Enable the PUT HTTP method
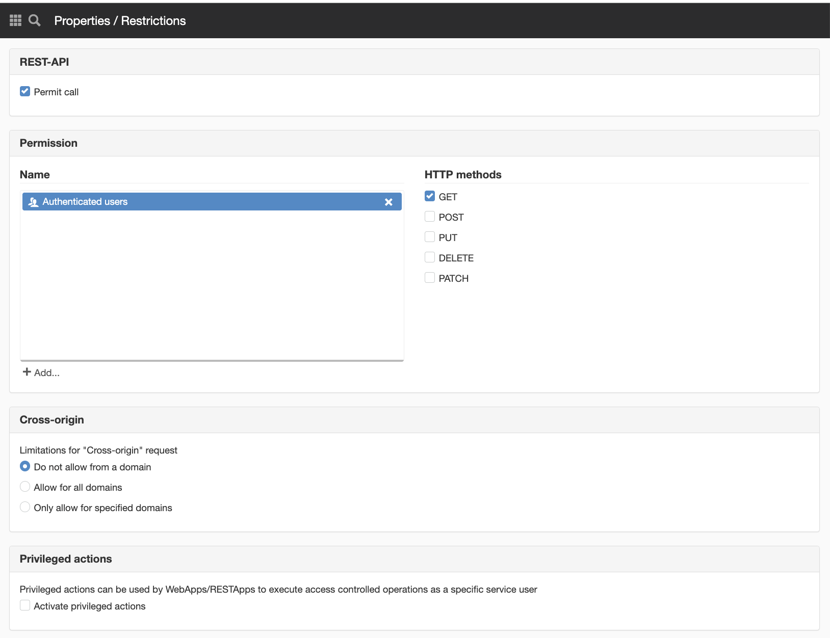The height and width of the screenshot is (638, 830). click(430, 237)
